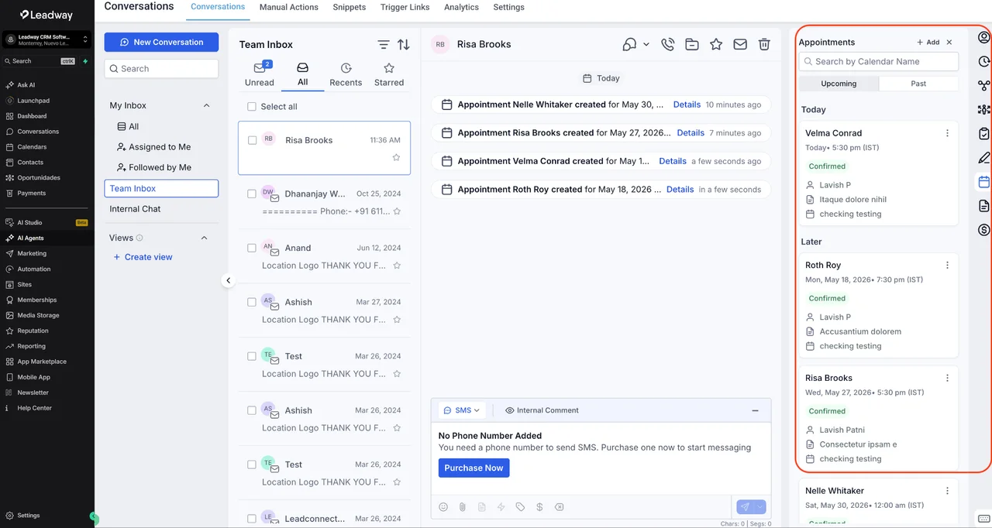This screenshot has height=528, width=992.
Task: Open Risa Brooks appointment options menu
Action: point(947,378)
